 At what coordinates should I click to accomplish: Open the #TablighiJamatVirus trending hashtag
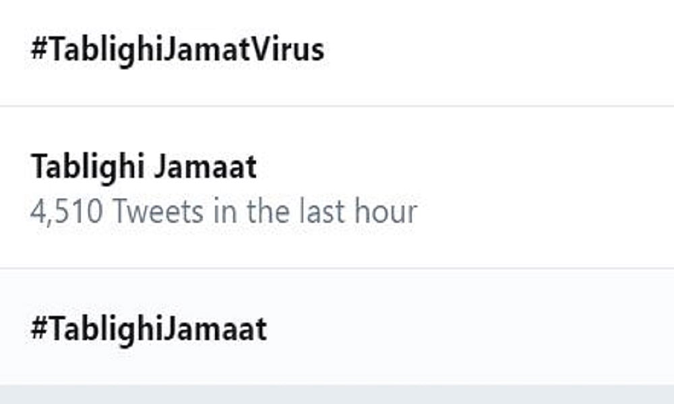177,50
